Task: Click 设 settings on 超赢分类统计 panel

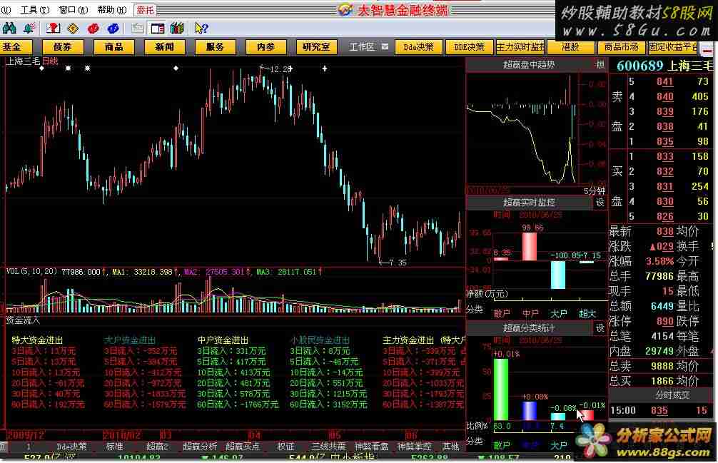Action: click(600, 328)
